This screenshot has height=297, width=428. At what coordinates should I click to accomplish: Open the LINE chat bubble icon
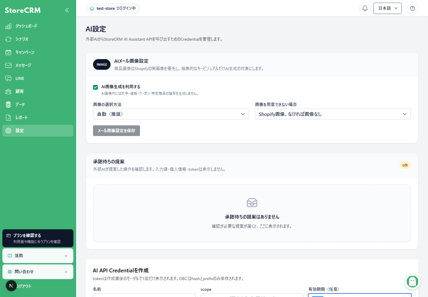pos(8,78)
